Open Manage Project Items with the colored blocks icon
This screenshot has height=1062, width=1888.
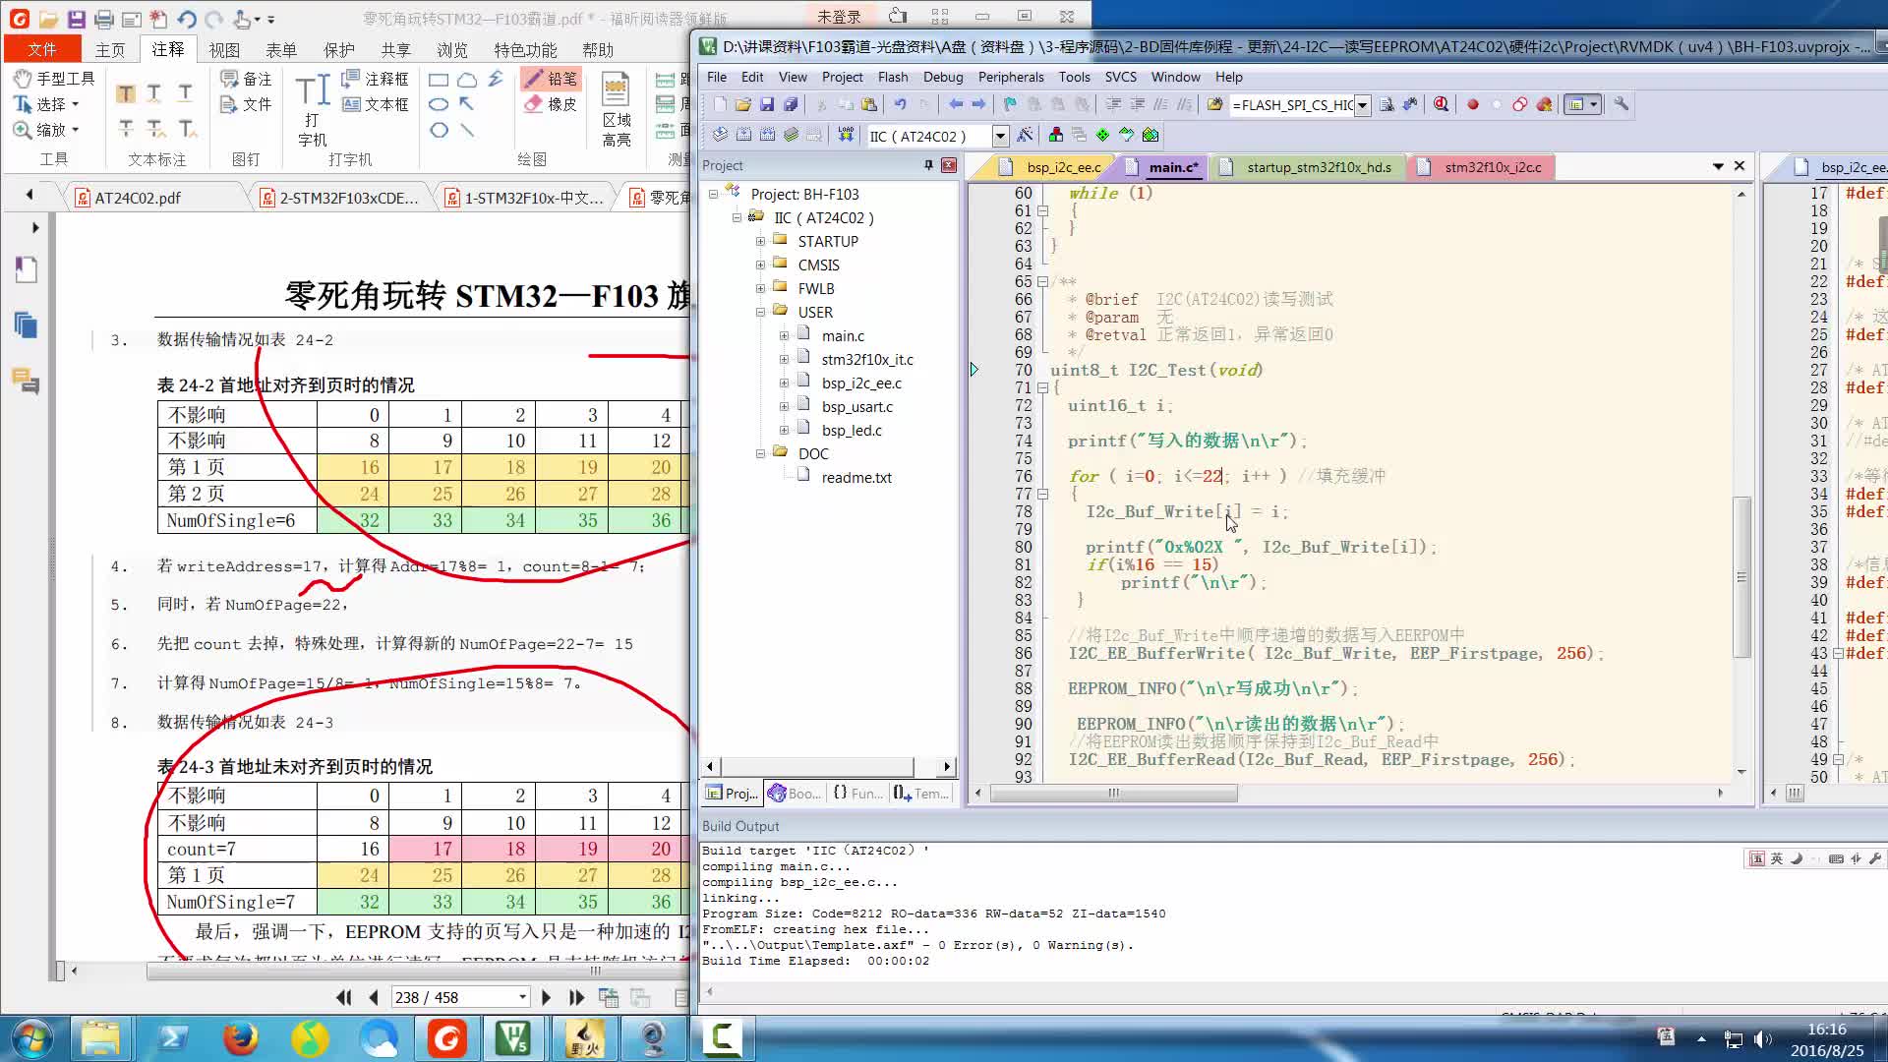click(x=1056, y=135)
